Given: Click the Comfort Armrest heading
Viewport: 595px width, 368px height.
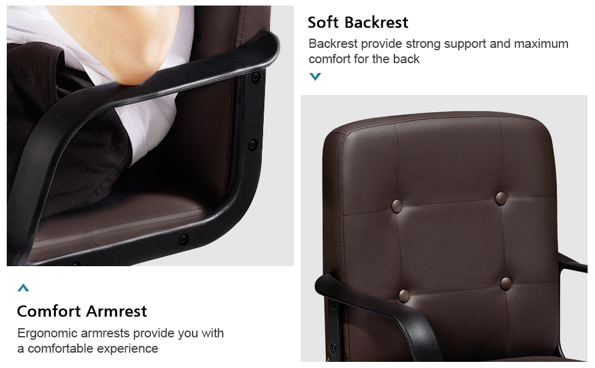Looking at the screenshot, I should click(82, 311).
